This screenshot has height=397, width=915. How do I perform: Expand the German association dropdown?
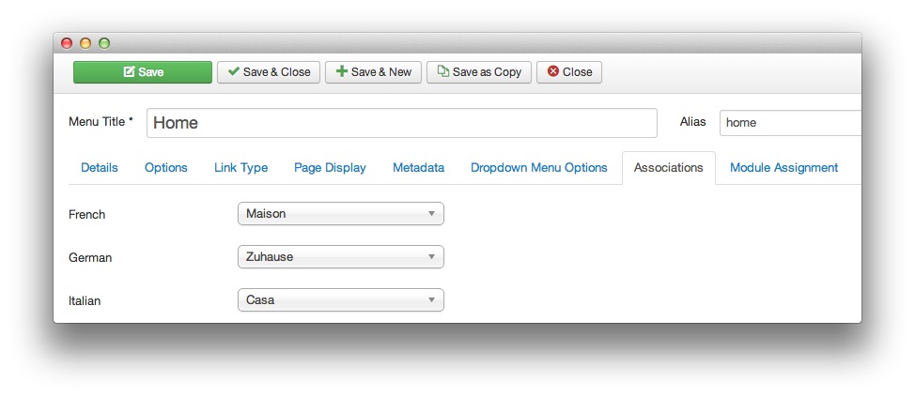(340, 257)
